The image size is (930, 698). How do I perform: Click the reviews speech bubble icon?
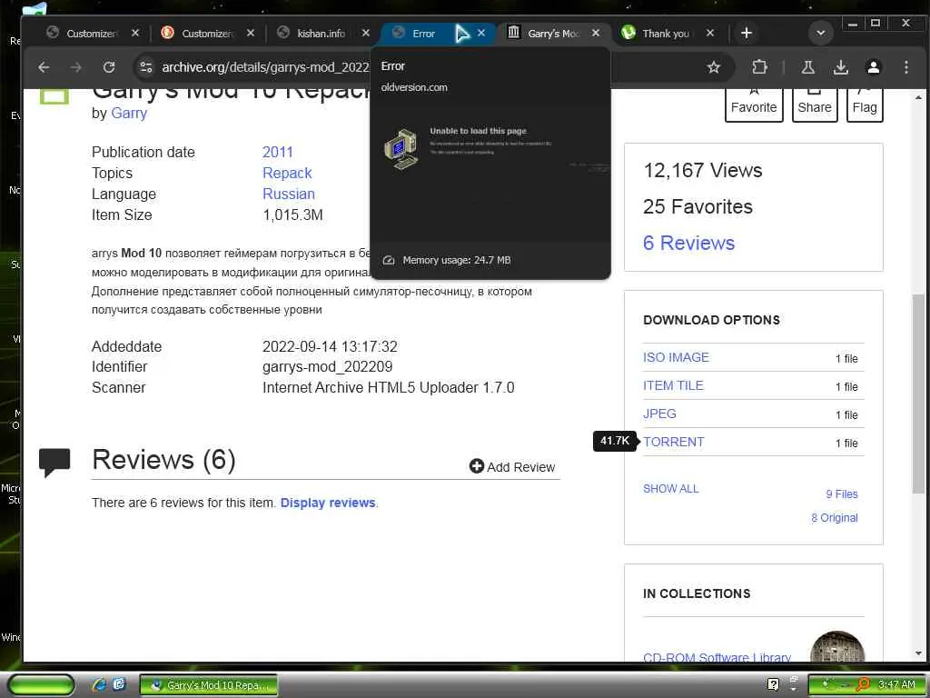(x=54, y=463)
